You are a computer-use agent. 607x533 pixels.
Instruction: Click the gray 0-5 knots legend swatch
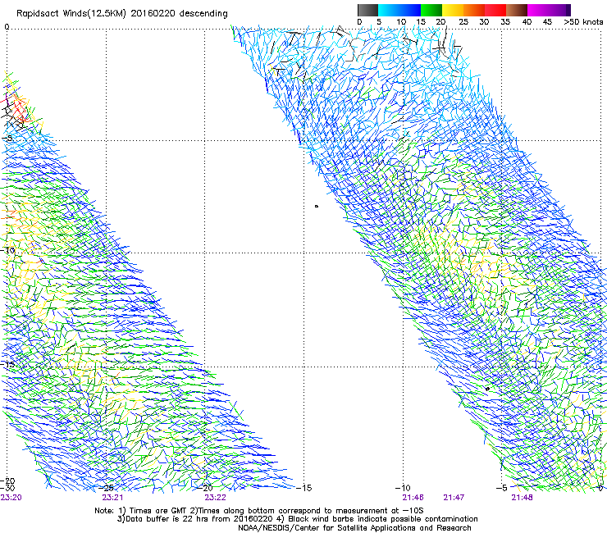367,10
